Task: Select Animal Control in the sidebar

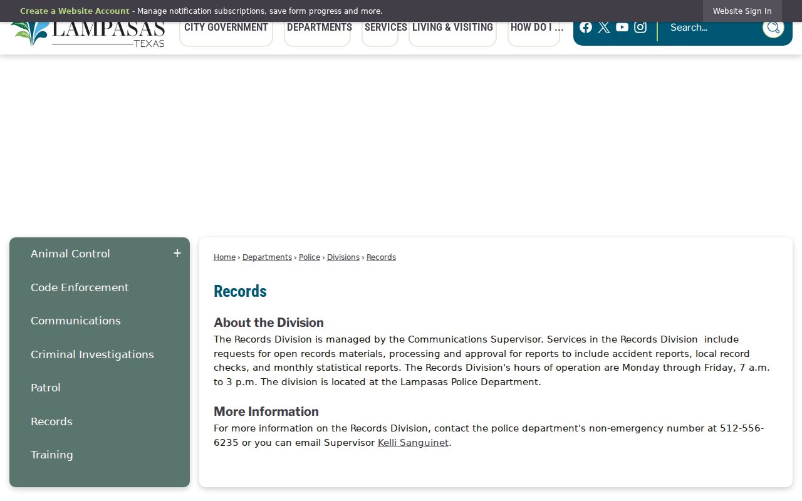Action: (70, 254)
